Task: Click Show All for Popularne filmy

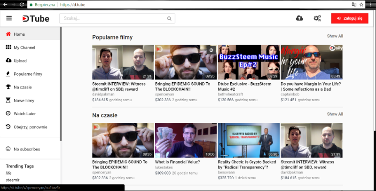Action: click(x=335, y=36)
